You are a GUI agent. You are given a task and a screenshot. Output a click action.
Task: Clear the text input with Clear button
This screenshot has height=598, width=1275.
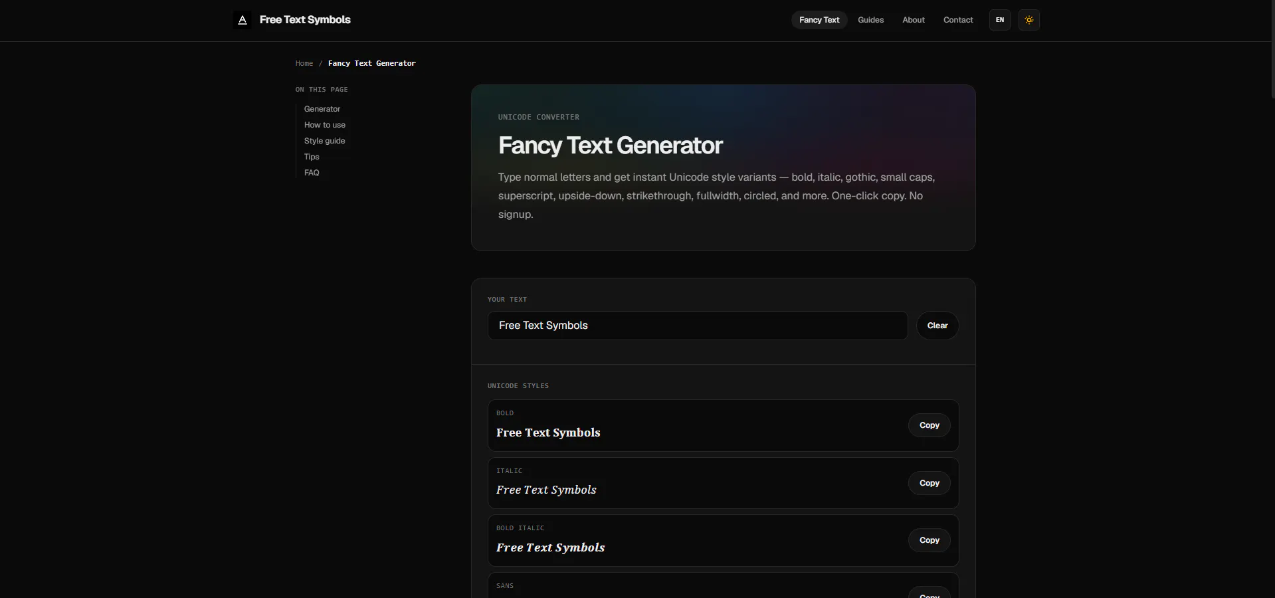click(937, 326)
